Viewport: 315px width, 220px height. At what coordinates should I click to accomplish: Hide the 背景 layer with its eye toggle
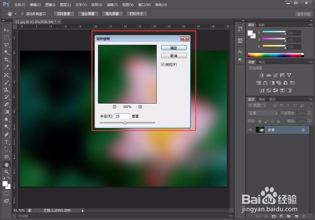(250, 130)
